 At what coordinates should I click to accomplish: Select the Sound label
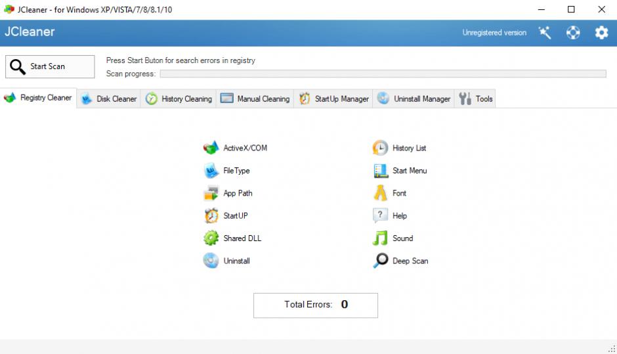click(402, 238)
